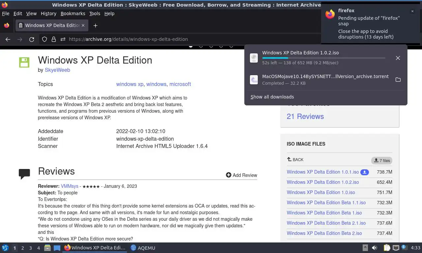
Task: Open the Bookmarks menu
Action: pos(73,14)
